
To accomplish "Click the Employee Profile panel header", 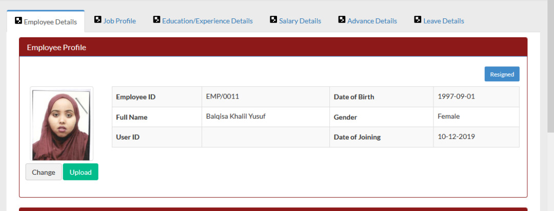I will pyautogui.click(x=273, y=47).
